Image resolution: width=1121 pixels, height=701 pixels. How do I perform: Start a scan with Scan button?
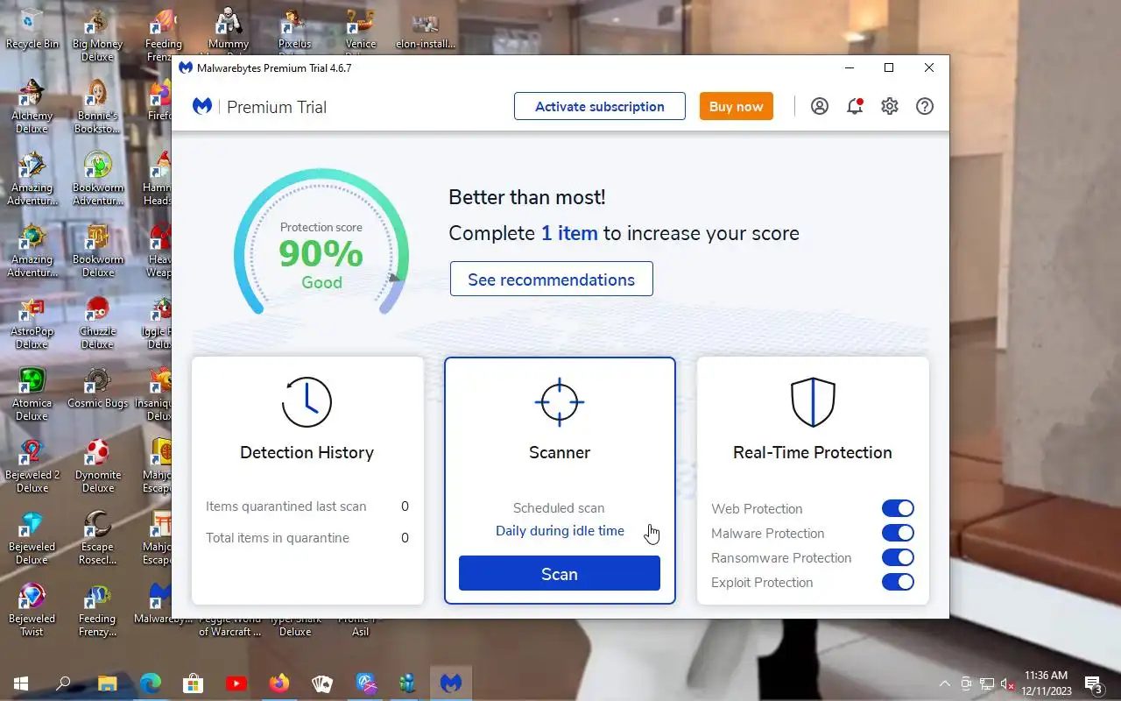coord(560,574)
